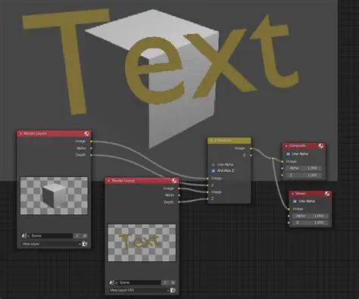359x299 pixels.
Task: Uncheck Use Alpha in Composite node
Action: coord(288,154)
